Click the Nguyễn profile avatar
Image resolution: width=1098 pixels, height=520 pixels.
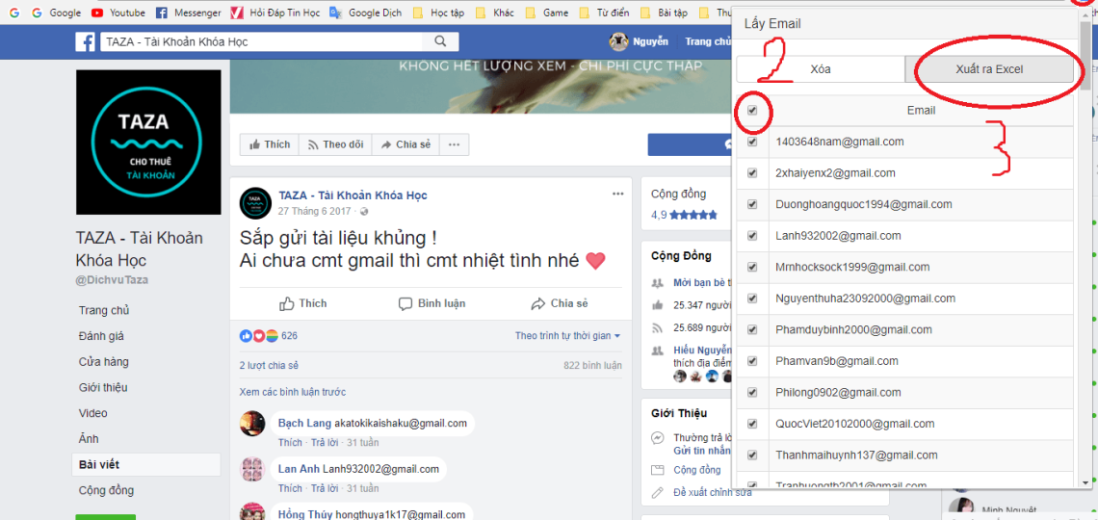pyautogui.click(x=617, y=42)
